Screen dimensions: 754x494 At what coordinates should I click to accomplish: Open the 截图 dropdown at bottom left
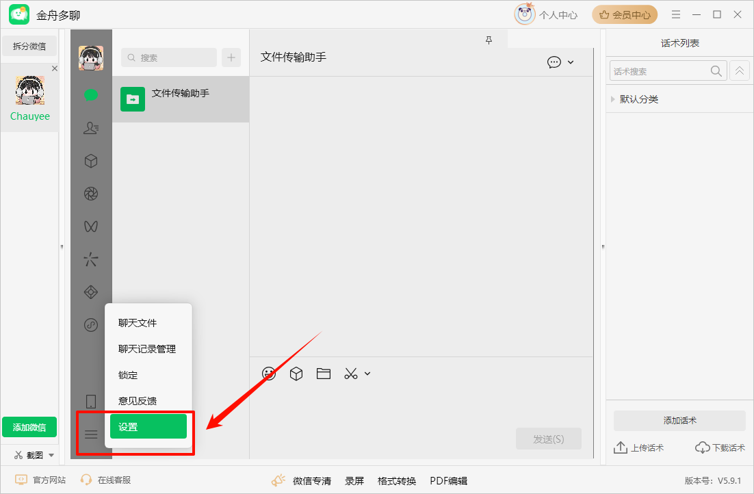(x=51, y=455)
